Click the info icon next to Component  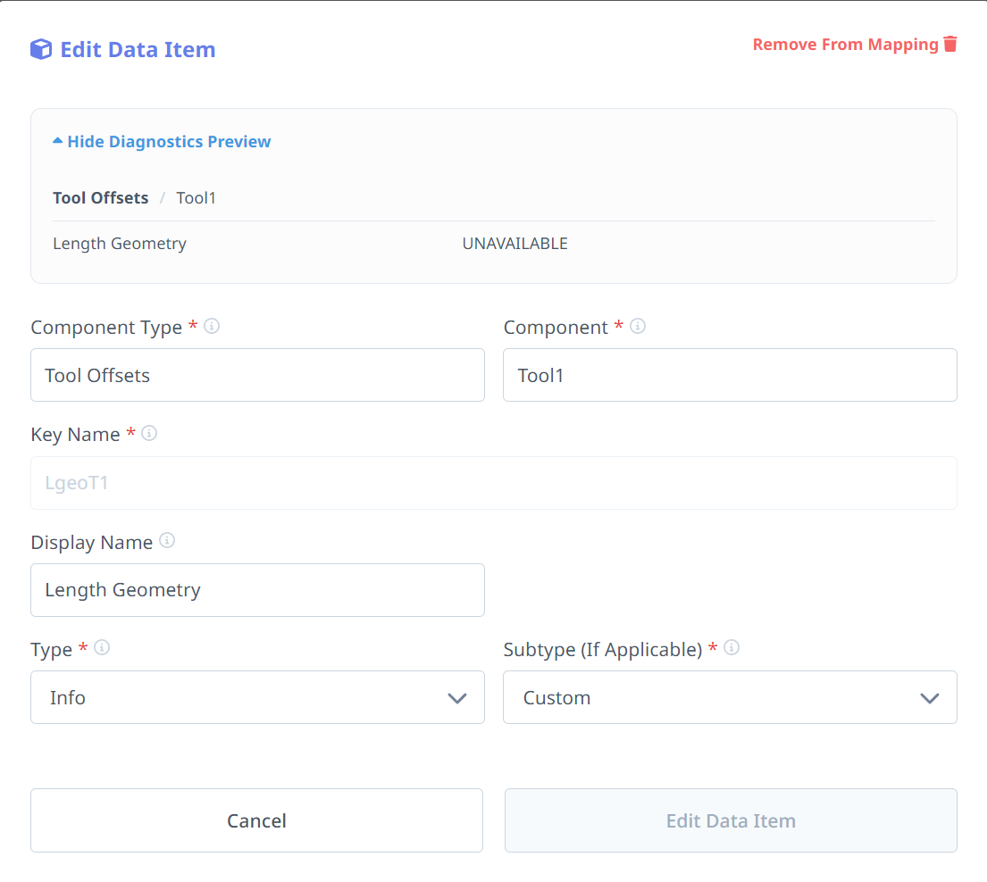(x=638, y=326)
